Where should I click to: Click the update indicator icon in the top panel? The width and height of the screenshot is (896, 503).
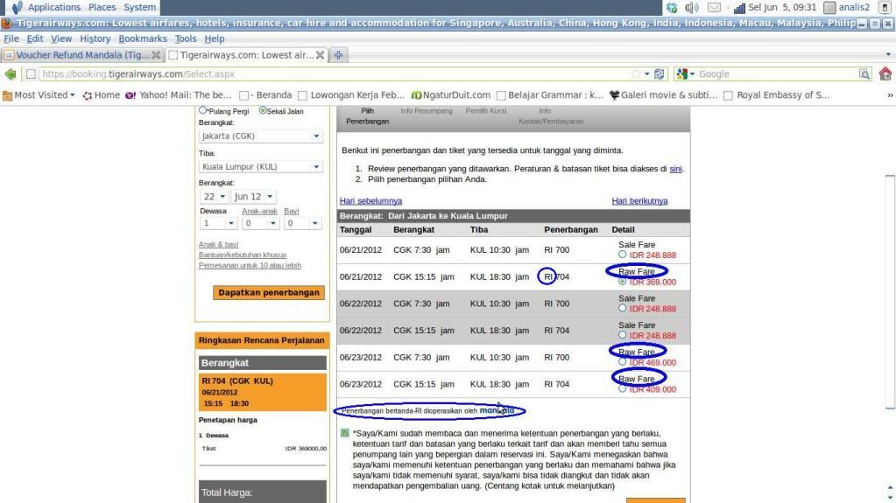[x=672, y=7]
